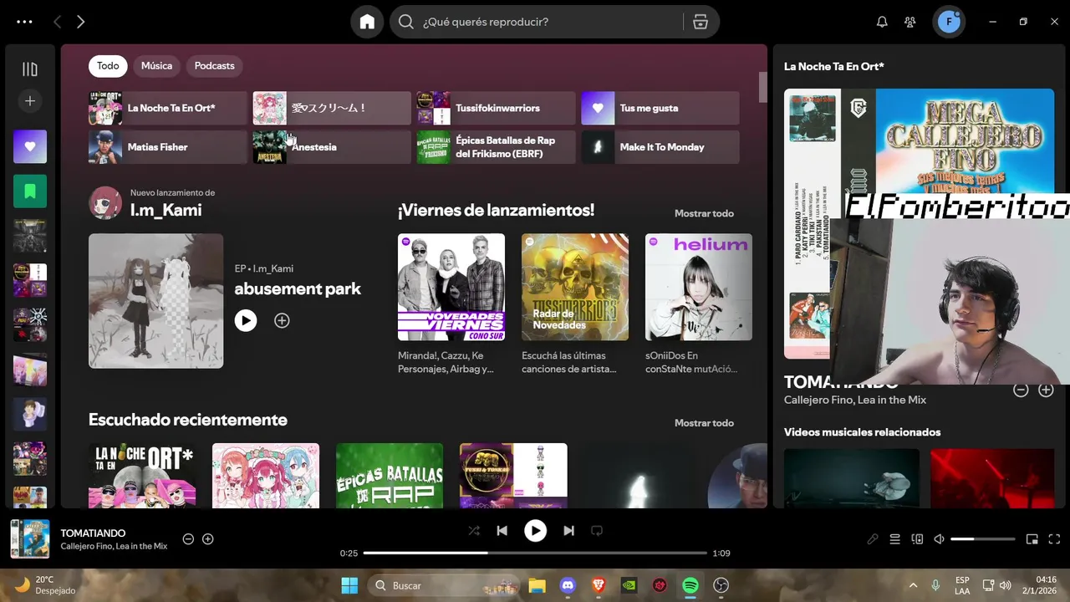This screenshot has height=602, width=1070.
Task: Open Brave browser from taskbar
Action: coord(599,585)
